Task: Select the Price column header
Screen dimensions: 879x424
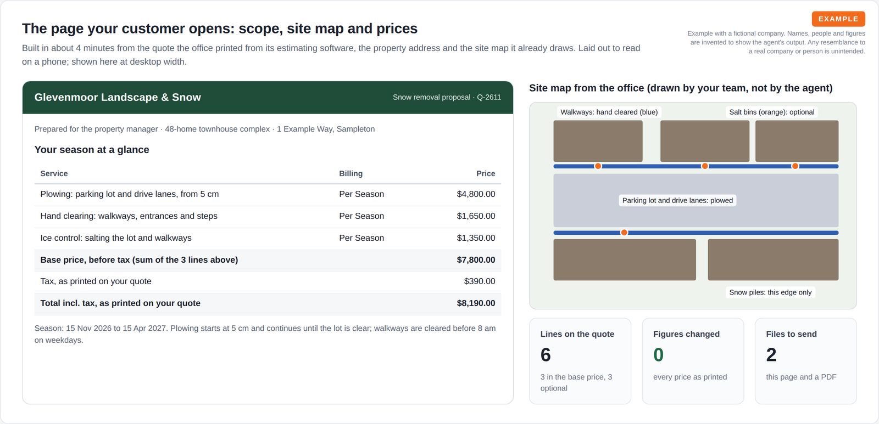Action: click(x=486, y=173)
